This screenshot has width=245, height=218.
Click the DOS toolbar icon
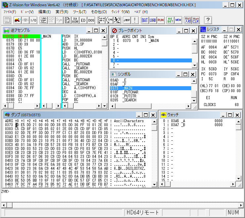click(91, 20)
